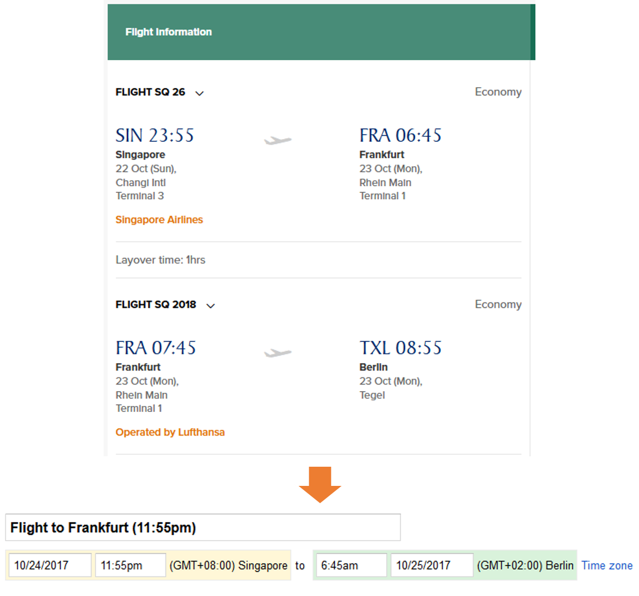Click the Flight to Frankfurt title field

[203, 528]
